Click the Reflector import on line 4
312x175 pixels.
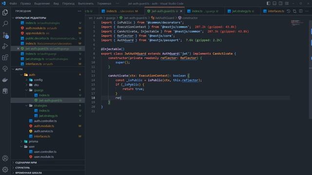pyautogui.click(x=125, y=35)
